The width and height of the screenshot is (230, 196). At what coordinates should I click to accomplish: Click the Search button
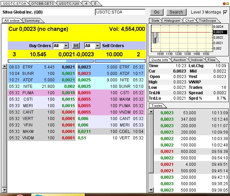[x=176, y=12]
